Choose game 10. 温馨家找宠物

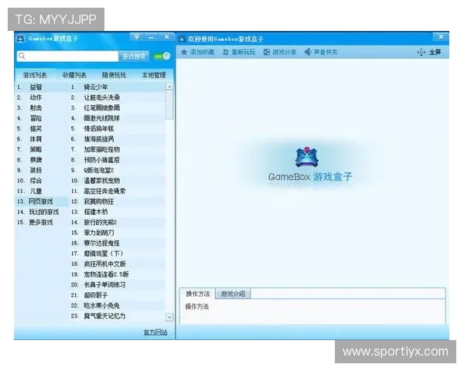pos(118,180)
